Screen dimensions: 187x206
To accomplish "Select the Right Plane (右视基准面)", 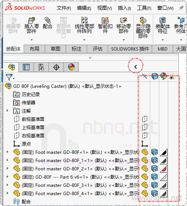I will (x=29, y=135).
